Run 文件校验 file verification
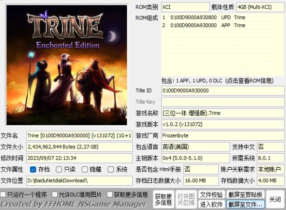The height and width of the screenshot is (210, 286). point(212,195)
